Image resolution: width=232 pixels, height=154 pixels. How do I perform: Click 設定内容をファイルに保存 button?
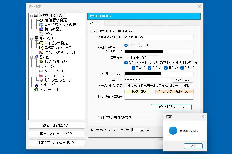[x=56, y=134]
